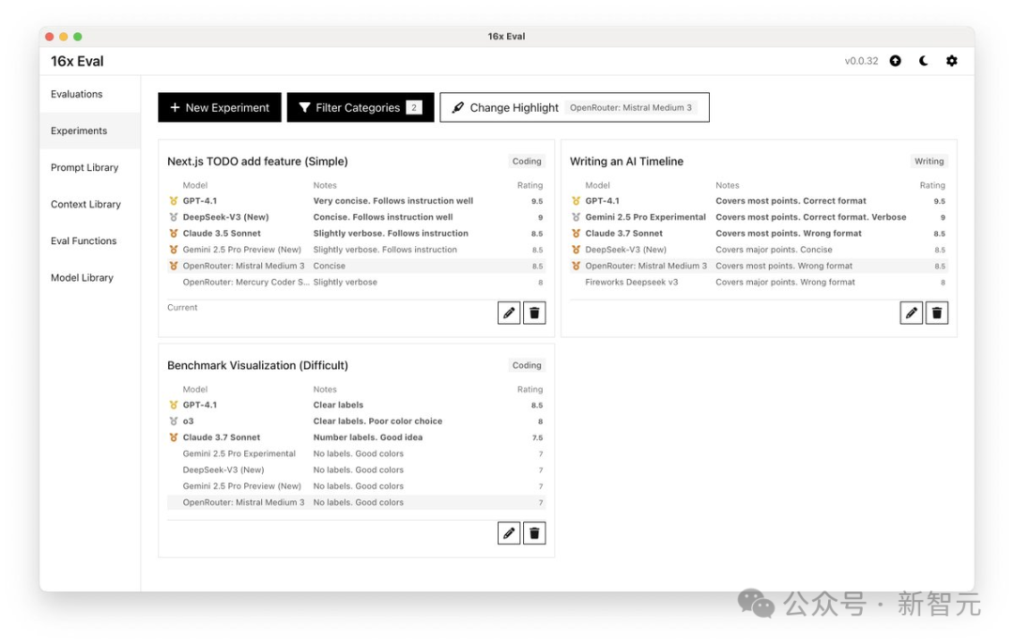Click the update arrow icon beside version number
Viewport: 1014px width, 644px height.
[x=895, y=61]
